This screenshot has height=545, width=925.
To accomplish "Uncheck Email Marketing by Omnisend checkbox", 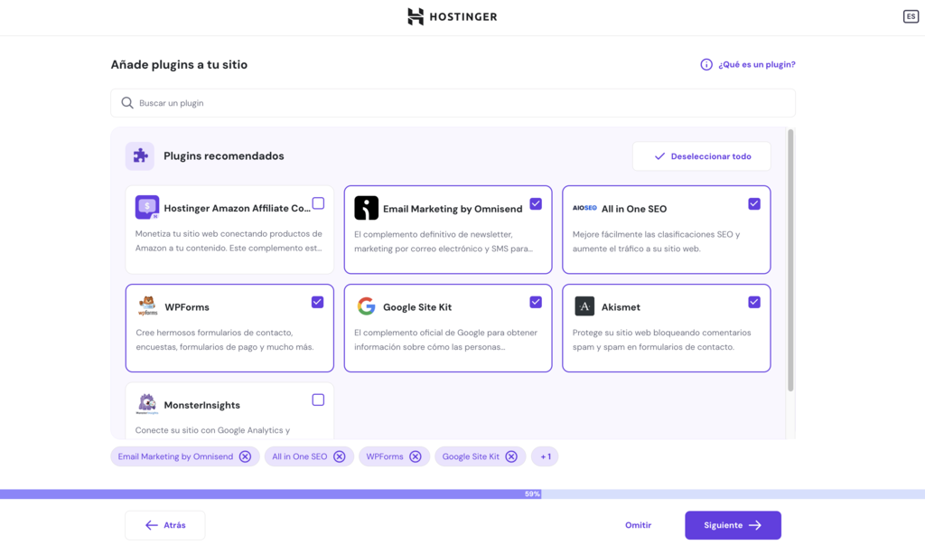I will pos(536,203).
